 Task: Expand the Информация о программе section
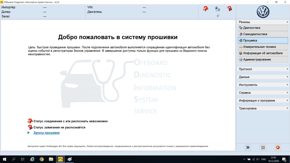[263, 101]
